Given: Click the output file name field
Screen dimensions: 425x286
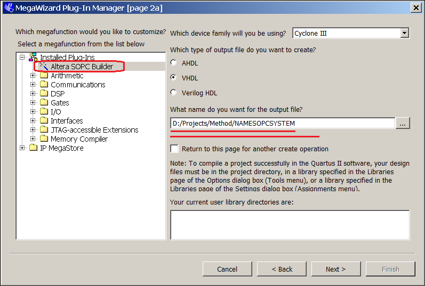Looking at the screenshot, I should [x=283, y=123].
